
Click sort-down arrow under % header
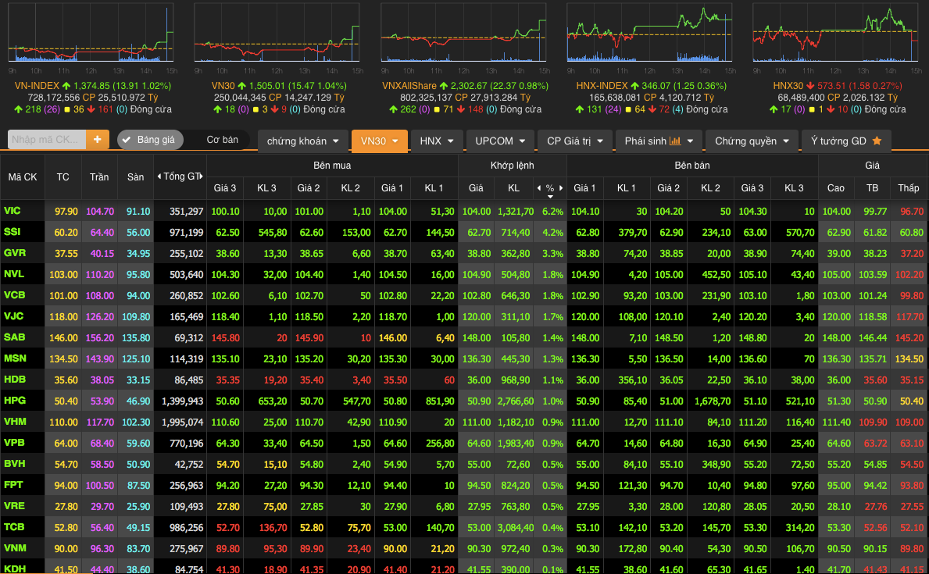click(x=550, y=197)
